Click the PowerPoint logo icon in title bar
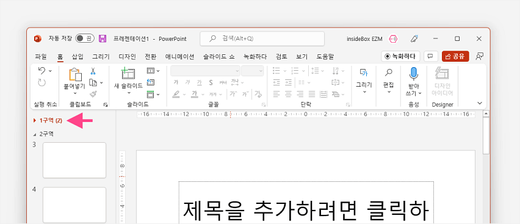The height and width of the screenshot is (224, 520). pos(37,38)
